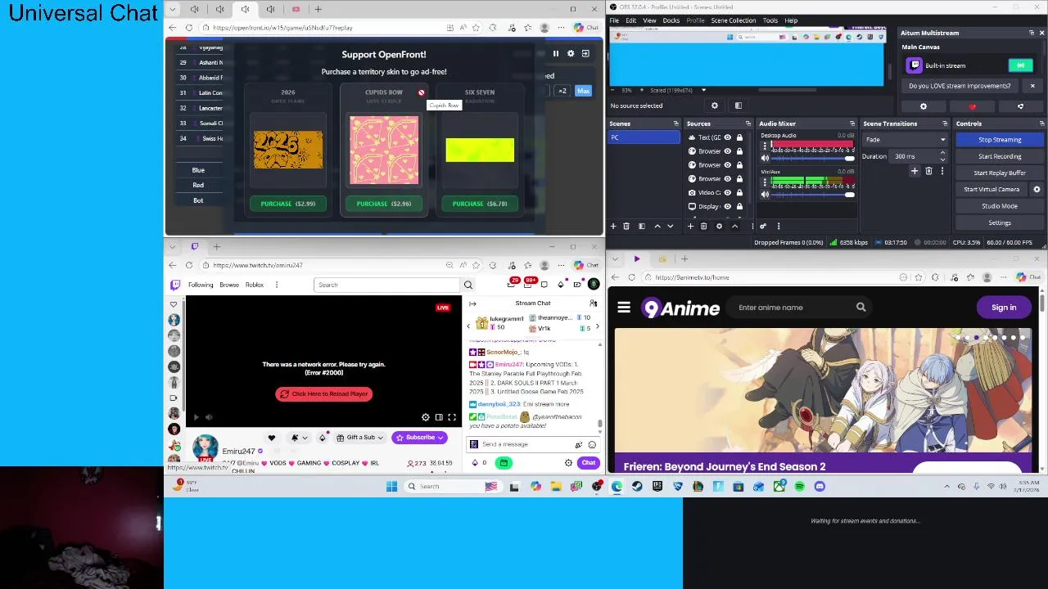Open Twitch video player settings gear
Screen dimensions: 1048x589
tap(425, 417)
